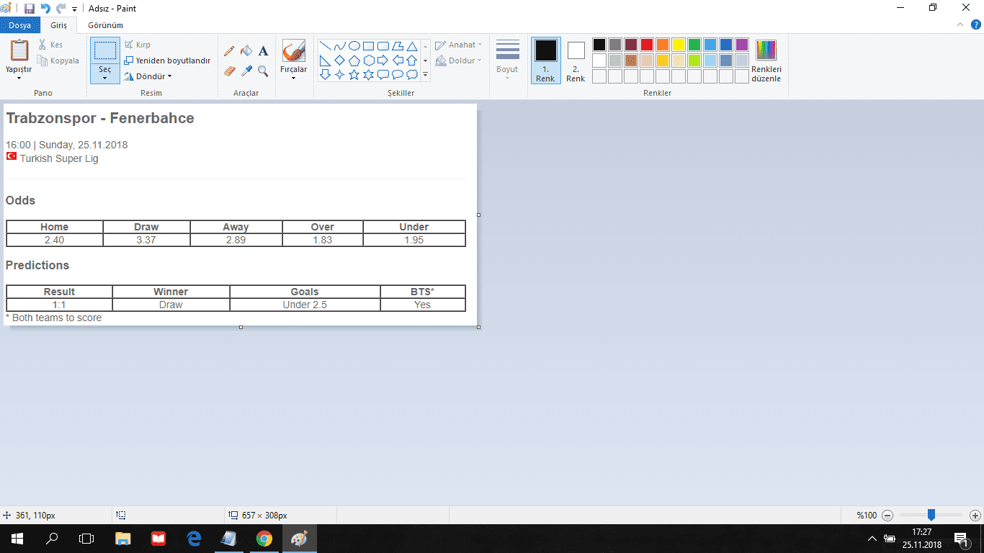Screen dimensions: 984x553
Task: Collapse the ribbon with chevron
Action: click(x=960, y=24)
